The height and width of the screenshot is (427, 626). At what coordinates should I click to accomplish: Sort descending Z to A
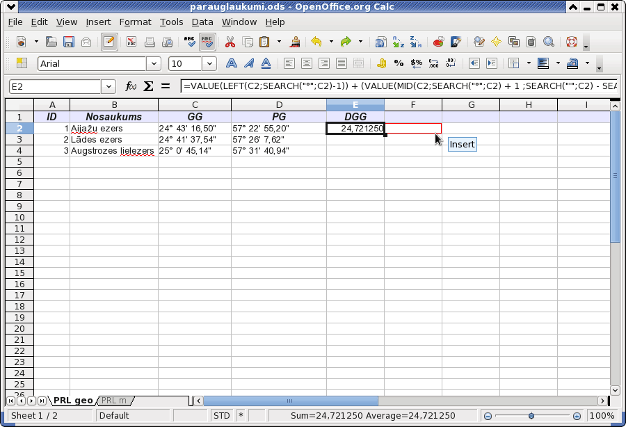tap(416, 42)
